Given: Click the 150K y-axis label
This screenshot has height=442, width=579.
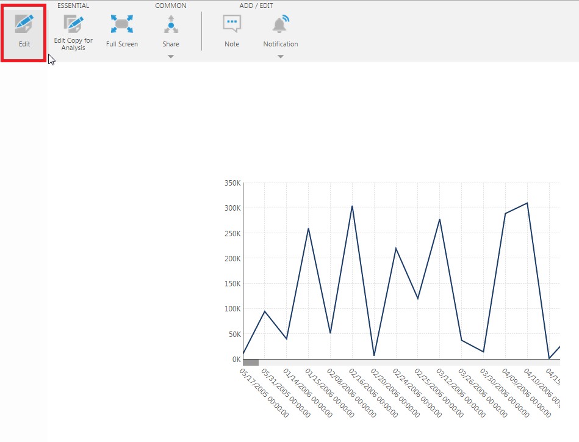Looking at the screenshot, I should point(233,283).
